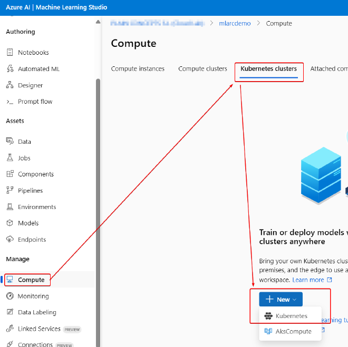Viewport: 348px width, 347px height.
Task: Click the Models cube icon
Action: coord(10,223)
